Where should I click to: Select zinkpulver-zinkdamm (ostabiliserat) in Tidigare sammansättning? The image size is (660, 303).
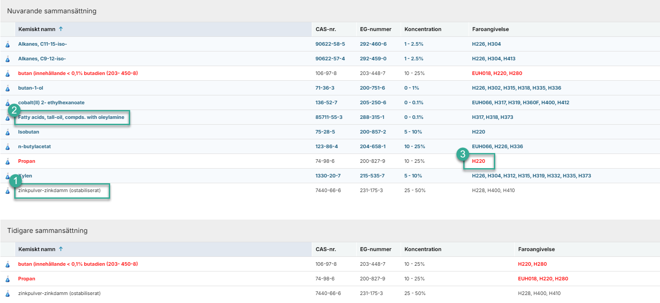(60, 294)
